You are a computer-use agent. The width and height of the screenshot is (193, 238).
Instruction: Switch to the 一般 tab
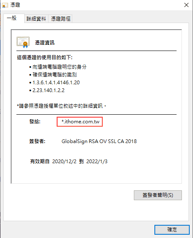(14, 18)
